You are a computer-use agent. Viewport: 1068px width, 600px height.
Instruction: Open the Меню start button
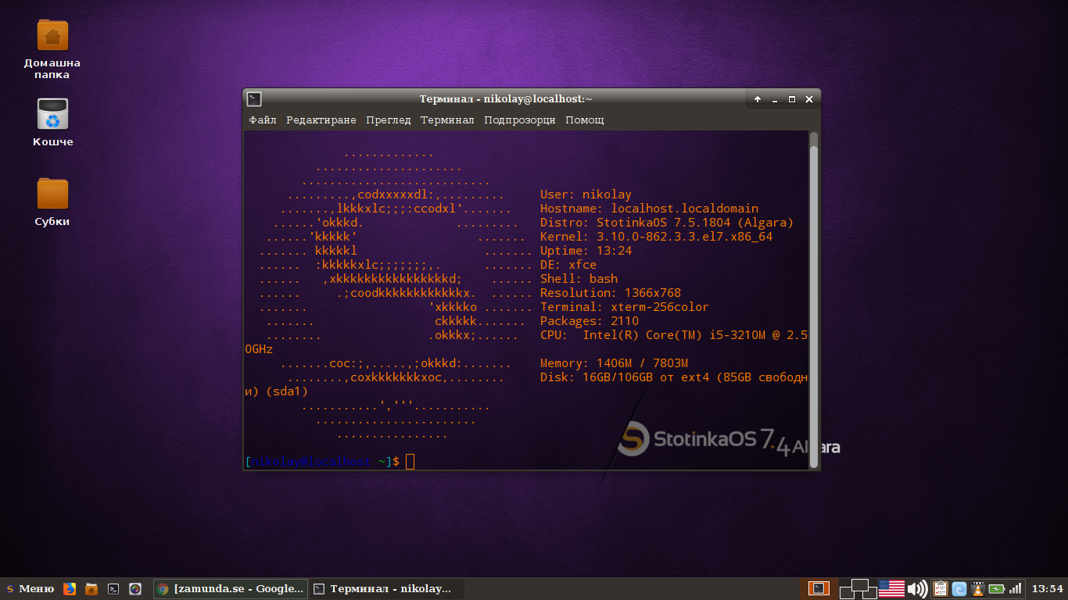pos(30,589)
